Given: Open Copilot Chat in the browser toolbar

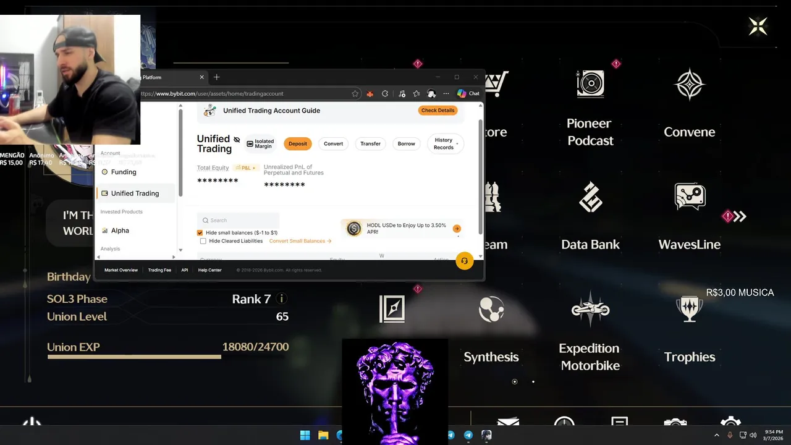Looking at the screenshot, I should click(468, 93).
